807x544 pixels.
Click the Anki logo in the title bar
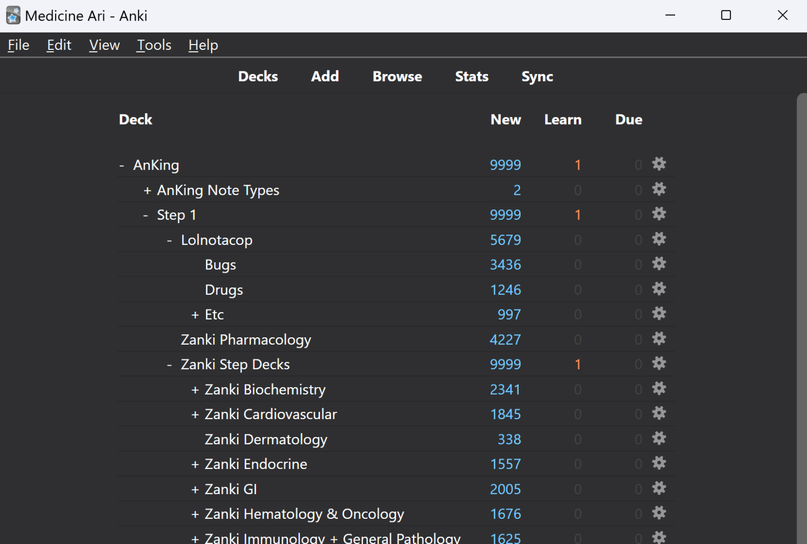point(13,15)
